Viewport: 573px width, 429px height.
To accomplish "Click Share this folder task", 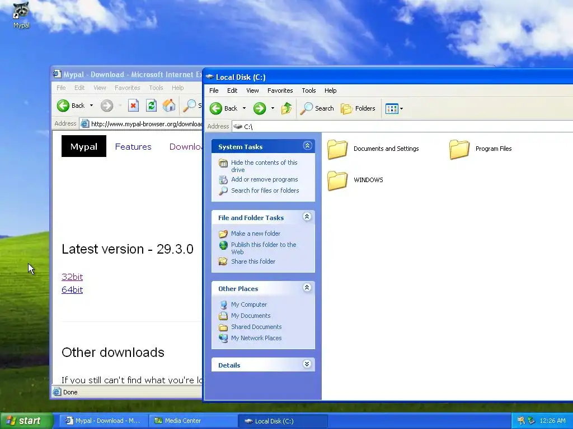I will pos(253,261).
